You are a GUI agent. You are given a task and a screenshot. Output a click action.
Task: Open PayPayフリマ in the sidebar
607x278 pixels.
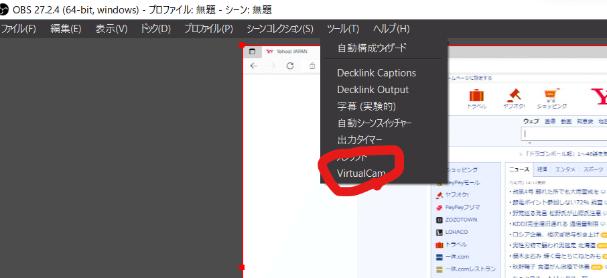tap(462, 207)
